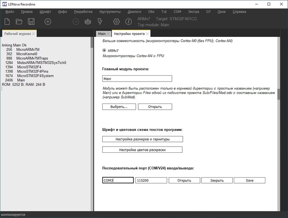The width and height of the screenshot is (288, 218).
Task: Click the lightning bolt flash icon
Action: tap(99, 22)
